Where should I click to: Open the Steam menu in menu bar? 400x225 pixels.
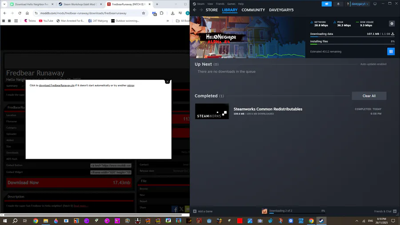click(x=200, y=4)
